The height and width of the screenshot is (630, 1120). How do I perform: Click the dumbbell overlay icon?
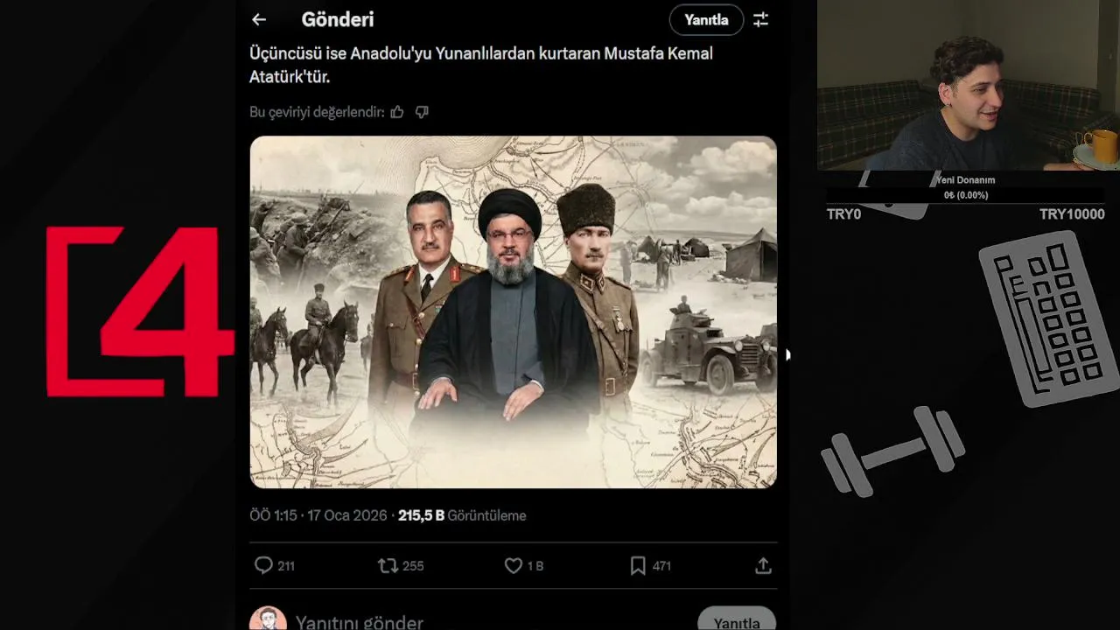(x=892, y=451)
